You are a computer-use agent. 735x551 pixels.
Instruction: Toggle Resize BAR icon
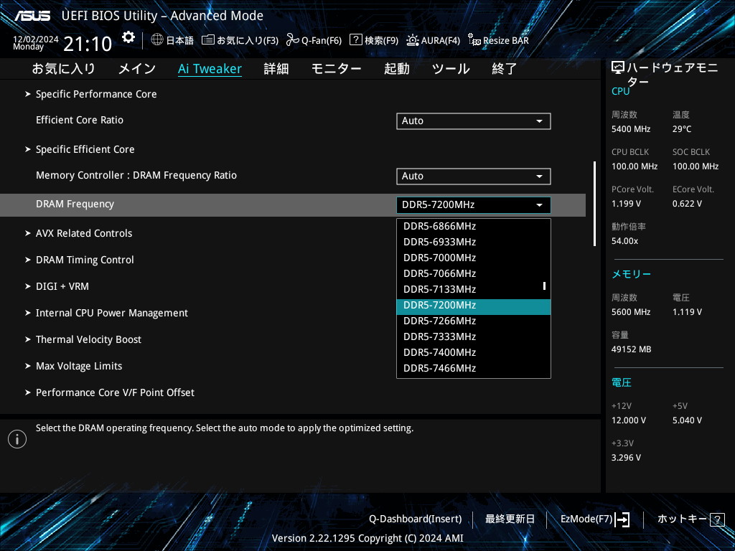click(474, 40)
